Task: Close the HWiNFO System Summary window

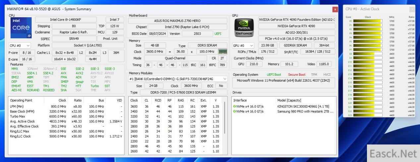Action: [335, 9]
